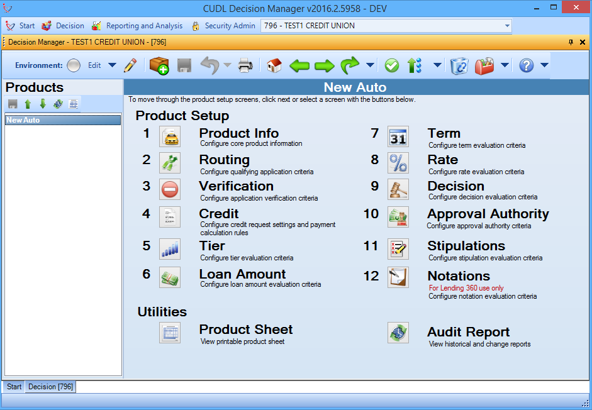Click save icon in Products panel

[x=13, y=104]
